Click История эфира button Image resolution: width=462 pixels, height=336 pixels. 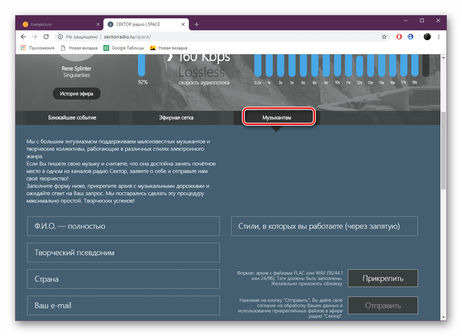76,93
